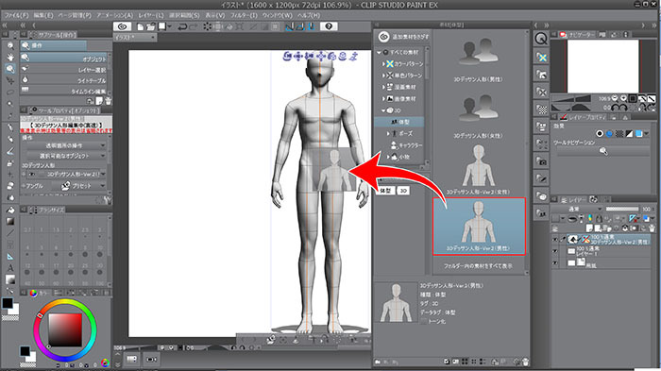Click フォルダー内の素材をすべて表示 button
Screen dimensions: 661x371
tap(478, 266)
